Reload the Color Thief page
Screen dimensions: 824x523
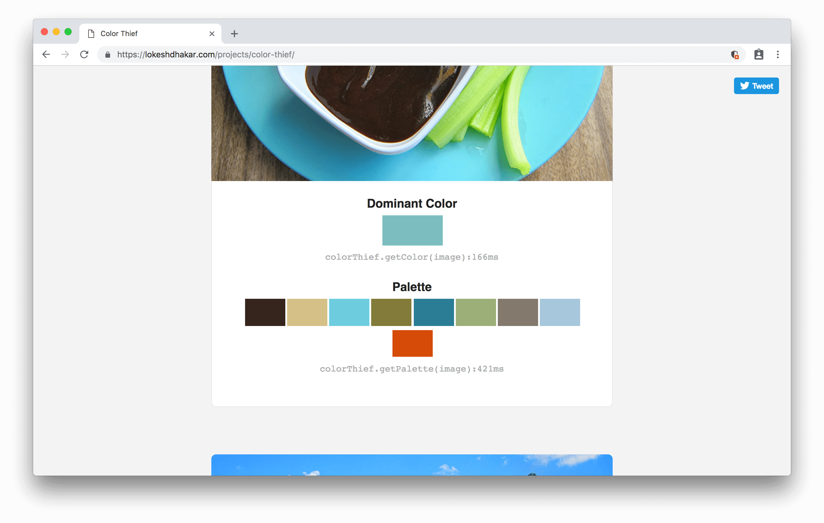tap(84, 54)
